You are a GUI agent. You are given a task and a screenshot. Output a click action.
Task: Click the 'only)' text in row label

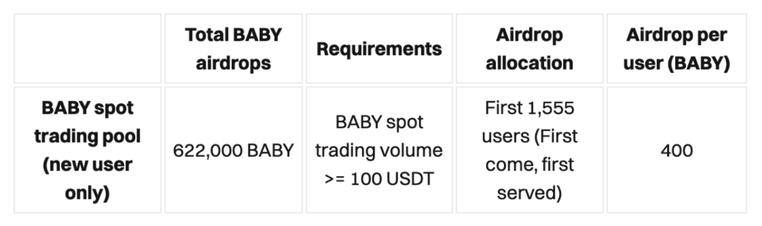coord(88,193)
